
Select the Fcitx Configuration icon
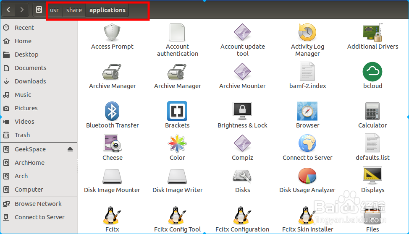click(242, 216)
